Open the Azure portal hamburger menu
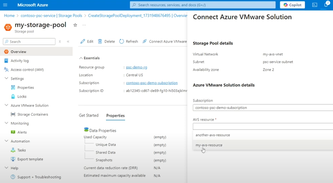The image size is (333, 183). tap(5, 5)
